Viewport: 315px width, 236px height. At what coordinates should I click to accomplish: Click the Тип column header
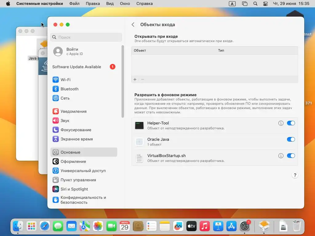[x=221, y=51]
